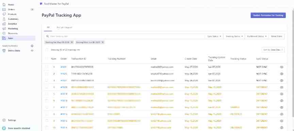This screenshot has height=131, width=294.
Task: Open the Online Store channel
Action: pyautogui.click(x=14, y=50)
